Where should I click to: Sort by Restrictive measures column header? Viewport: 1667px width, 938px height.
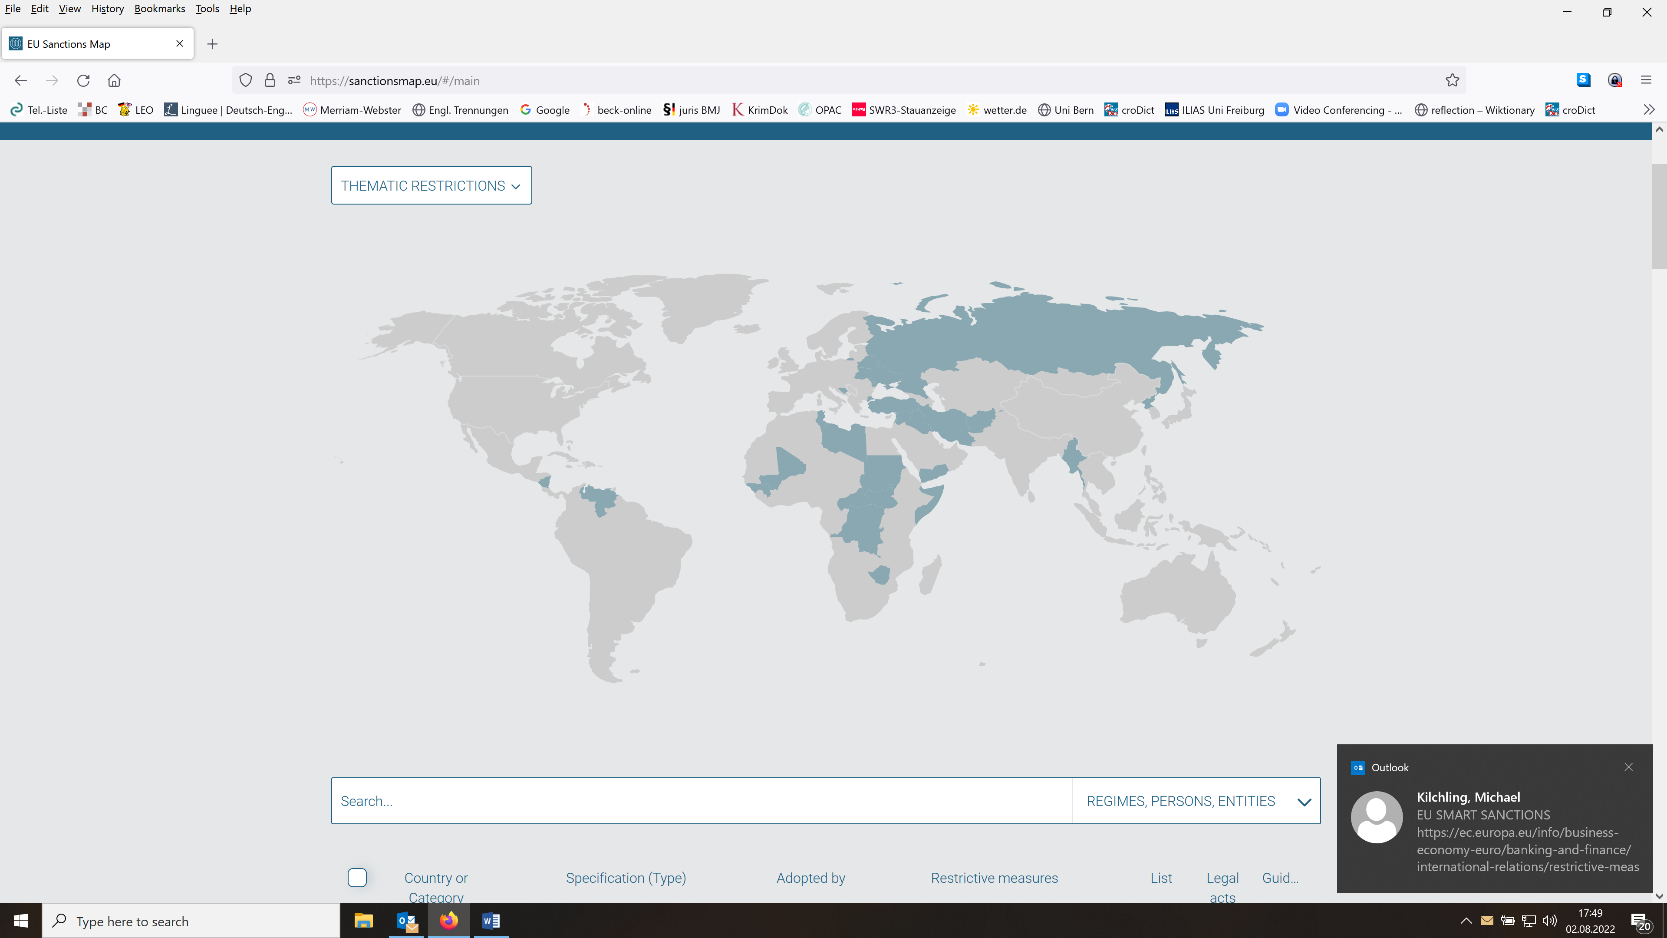[x=994, y=878]
